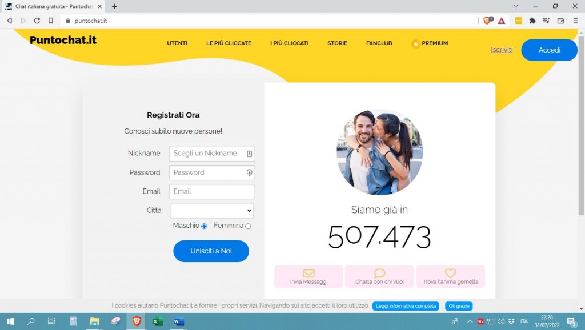Click the Accedi button
This screenshot has width=585, height=330.
pyautogui.click(x=549, y=50)
